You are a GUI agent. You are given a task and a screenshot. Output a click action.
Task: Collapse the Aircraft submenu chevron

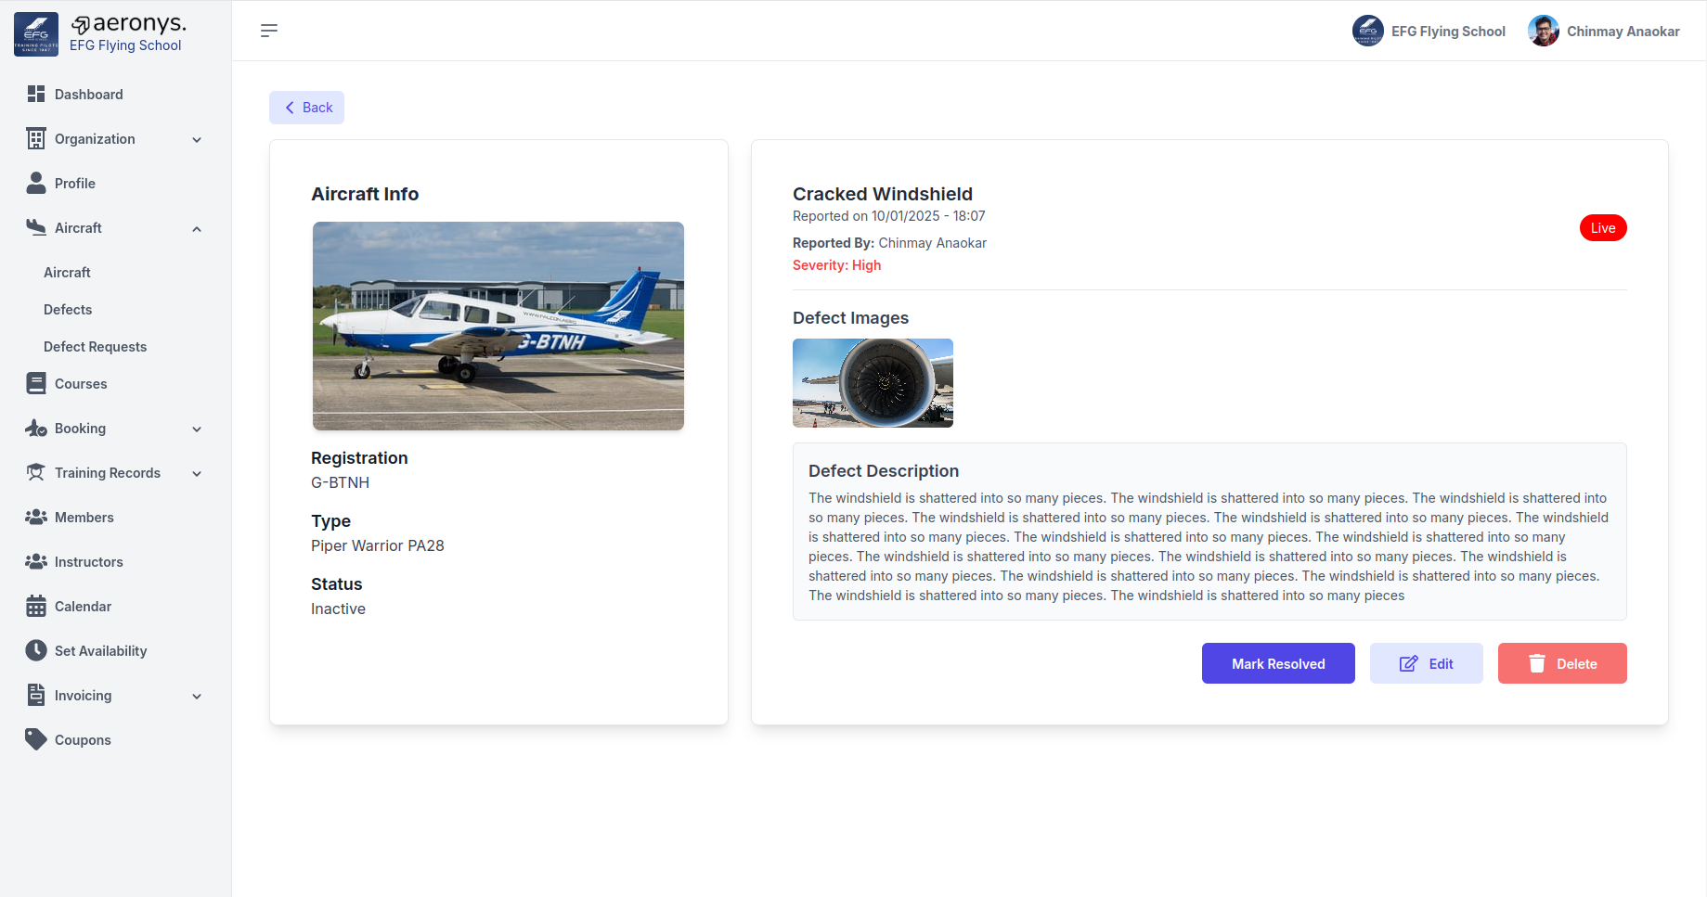(x=197, y=228)
